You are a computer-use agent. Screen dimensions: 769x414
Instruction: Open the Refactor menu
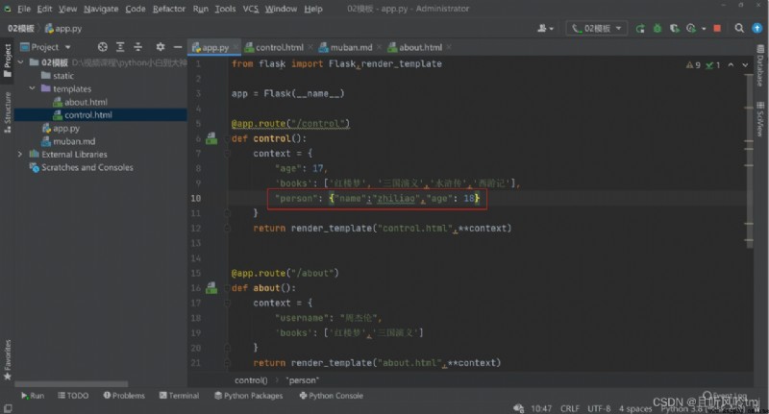pos(169,9)
